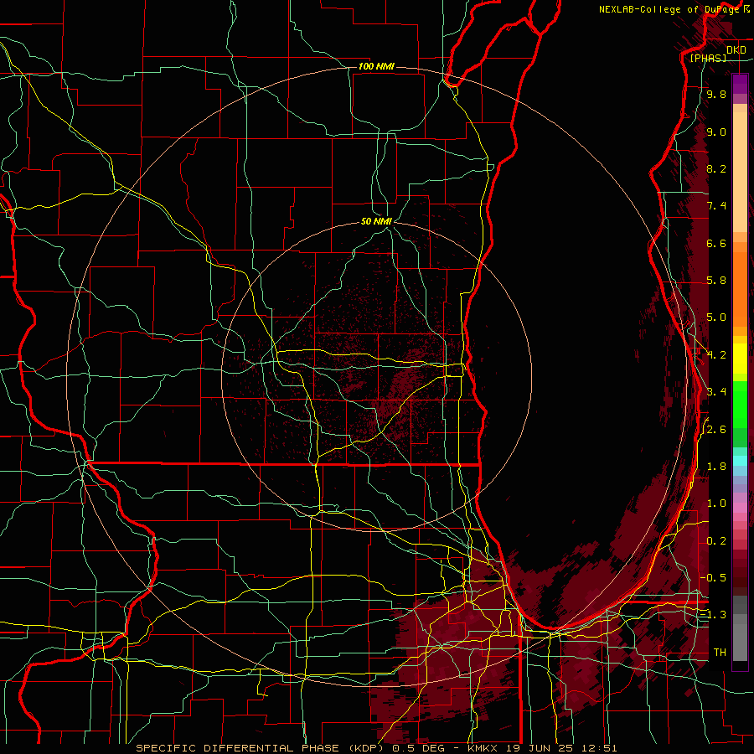Click the bright yellow band of the scale
Image resolution: width=754 pixels, height=754 pixels.
point(740,359)
